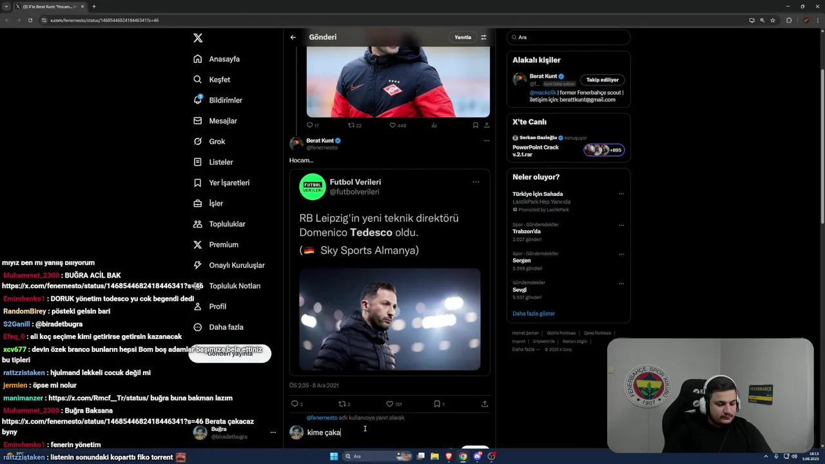Reload the page in browser

tap(30, 20)
